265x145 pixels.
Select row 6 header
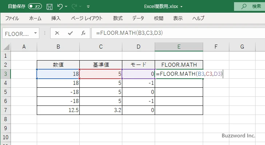(x=5, y=101)
